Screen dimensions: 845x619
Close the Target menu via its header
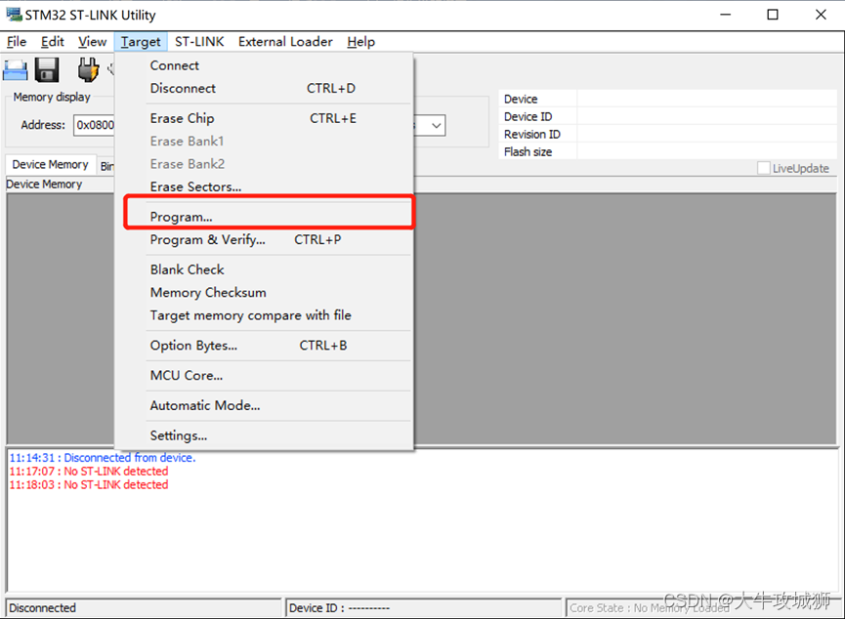(x=141, y=41)
